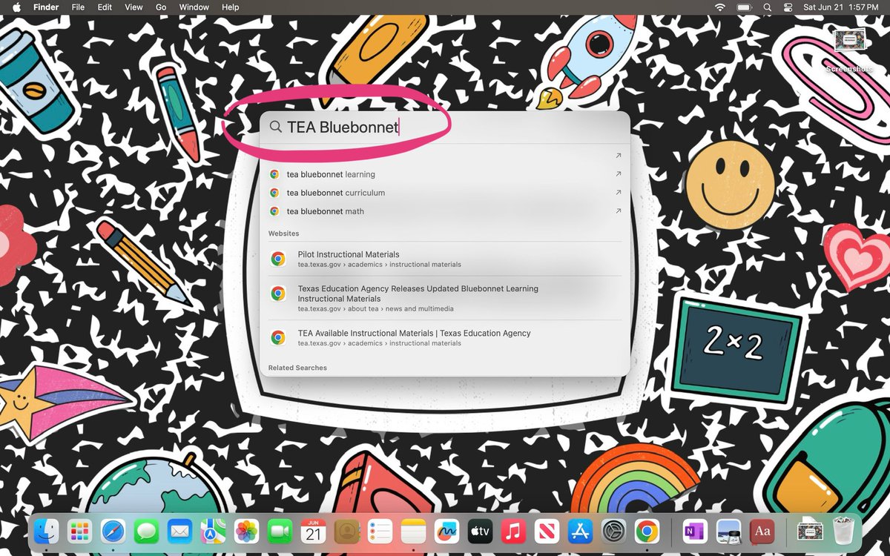Open Preview app in the Dock
The height and width of the screenshot is (556, 890).
[x=728, y=531]
